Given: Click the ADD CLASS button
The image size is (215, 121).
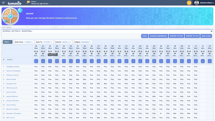Looking at the screenshot, I should click(206, 36).
